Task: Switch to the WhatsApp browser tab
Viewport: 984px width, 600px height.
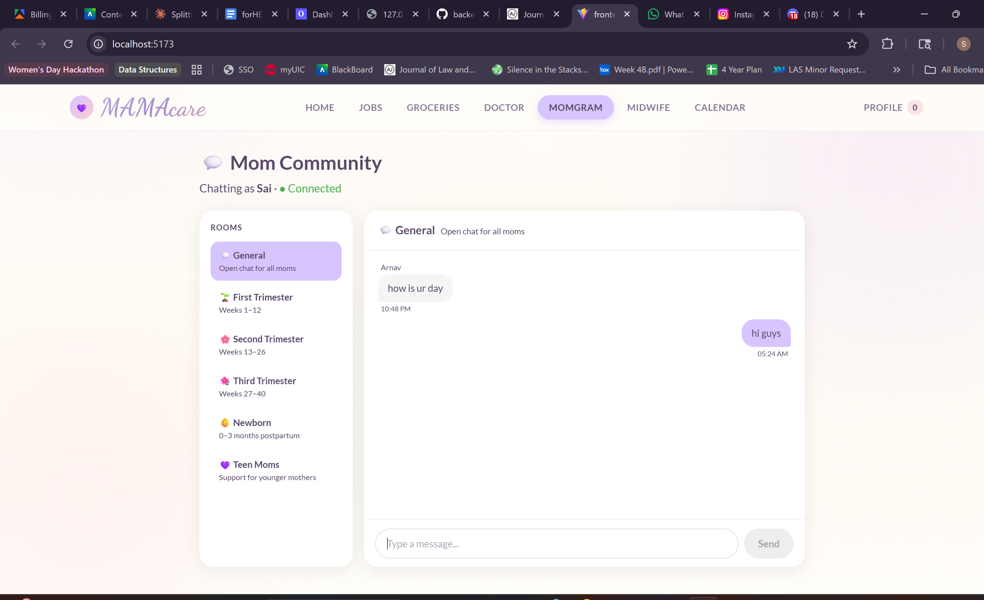Action: pos(668,14)
